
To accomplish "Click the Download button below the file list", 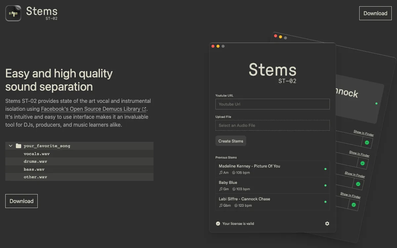I will [x=22, y=201].
